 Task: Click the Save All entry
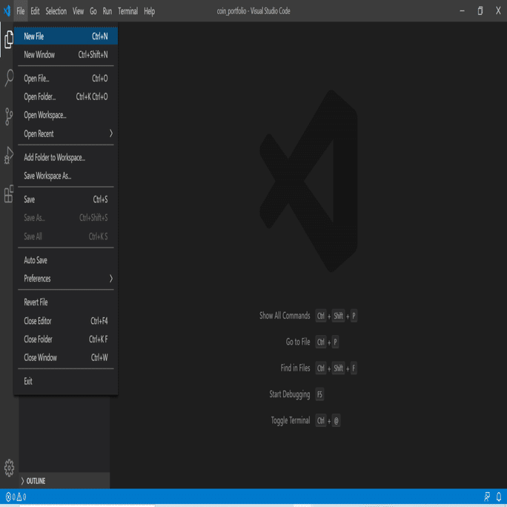point(66,236)
